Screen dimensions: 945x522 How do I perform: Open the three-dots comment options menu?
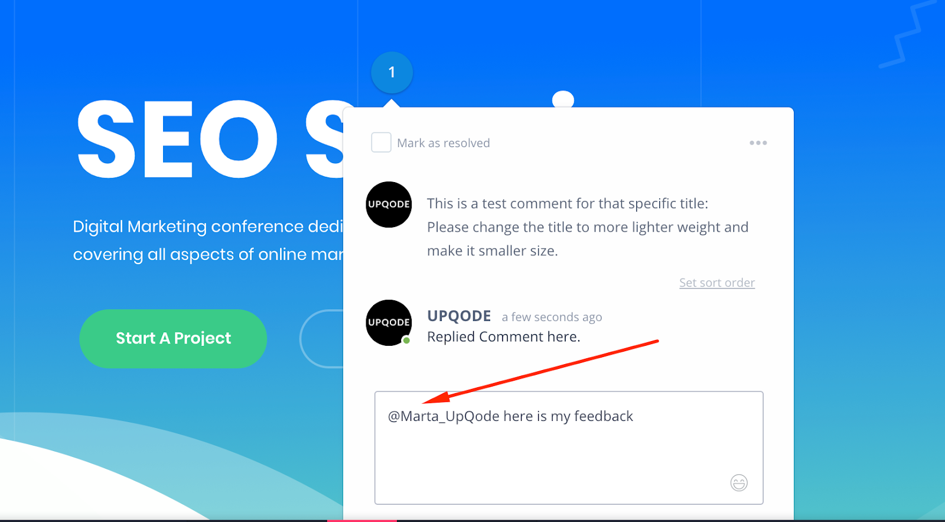[x=758, y=142]
